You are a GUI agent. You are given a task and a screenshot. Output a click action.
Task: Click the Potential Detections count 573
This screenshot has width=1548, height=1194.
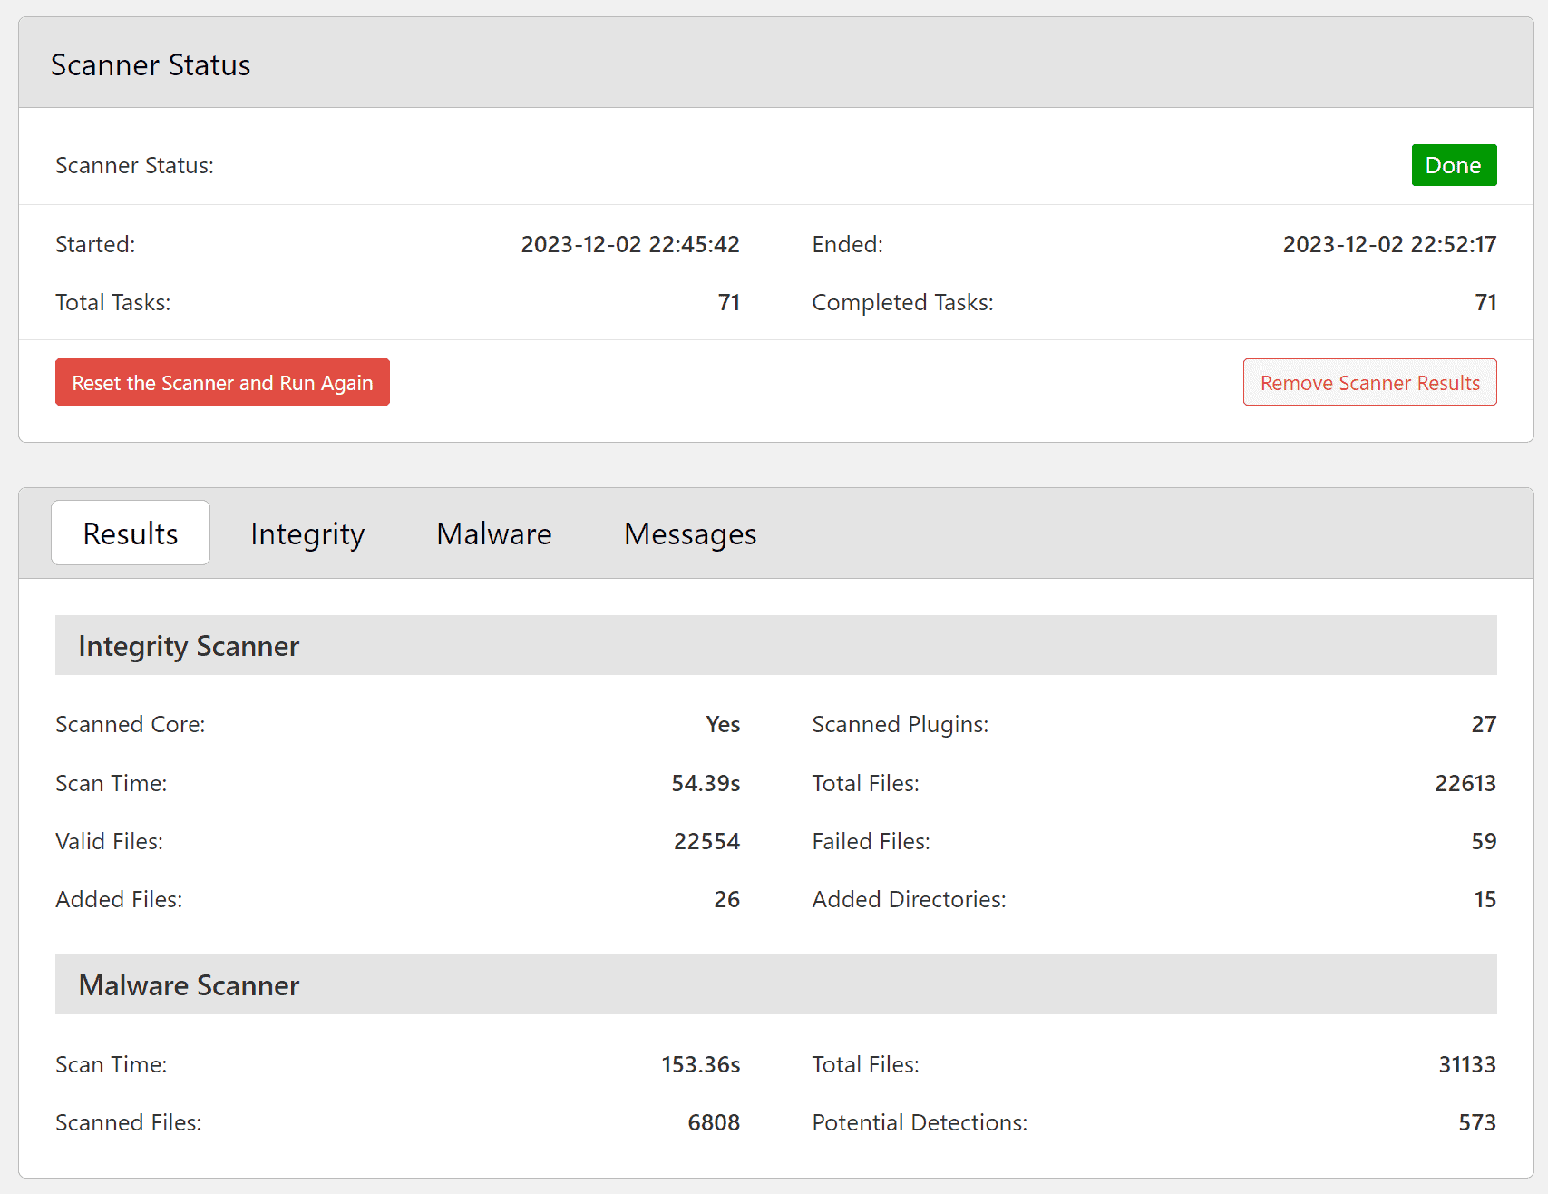pos(1477,1122)
